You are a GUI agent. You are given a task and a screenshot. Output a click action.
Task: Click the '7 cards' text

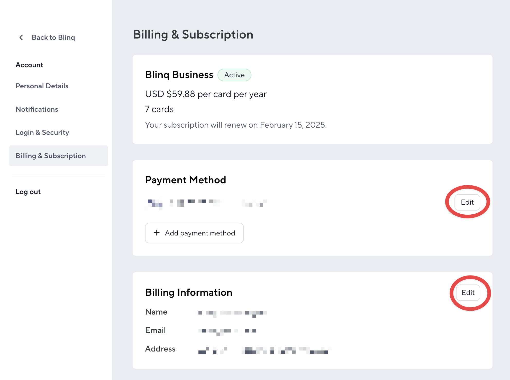pyautogui.click(x=159, y=109)
